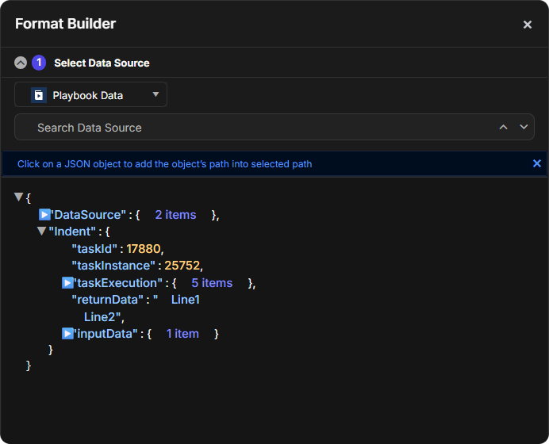Click the "5 items" summary
This screenshot has height=444, width=549.
212,283
